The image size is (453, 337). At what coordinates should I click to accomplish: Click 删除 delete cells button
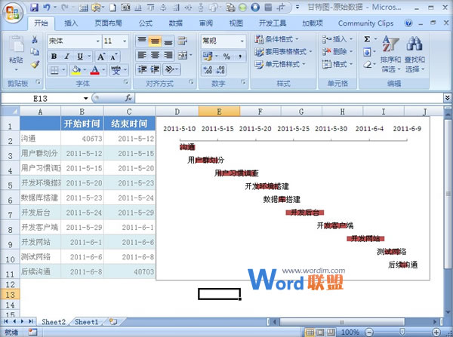pyautogui.click(x=337, y=52)
